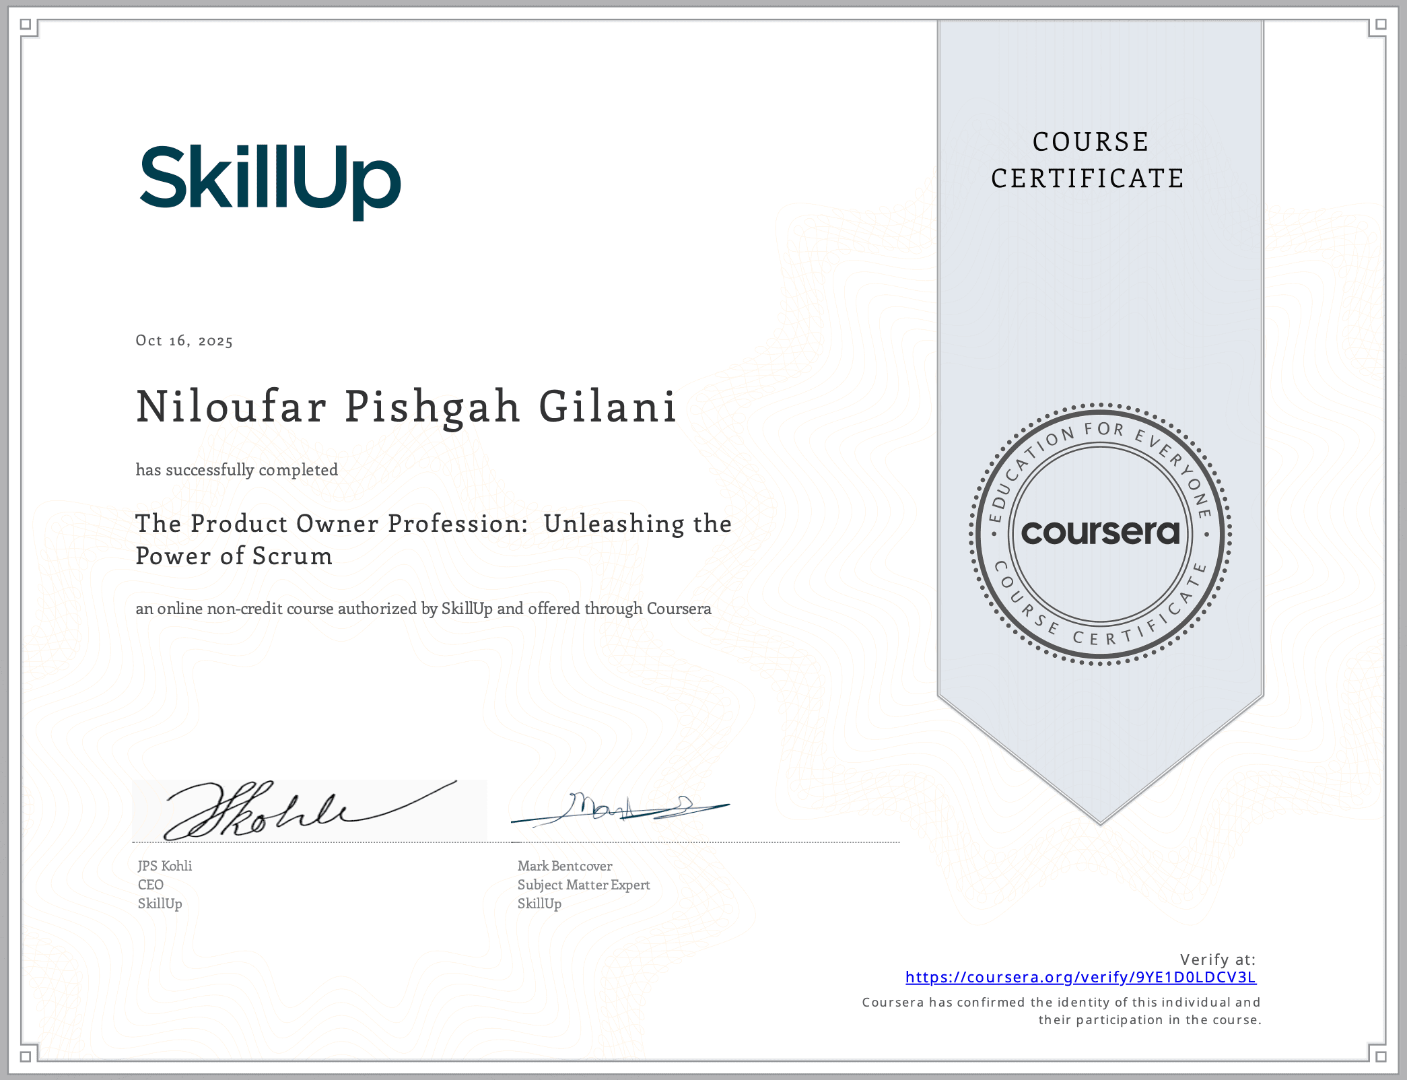Click the JPS Kohli handwritten signature

(x=296, y=811)
